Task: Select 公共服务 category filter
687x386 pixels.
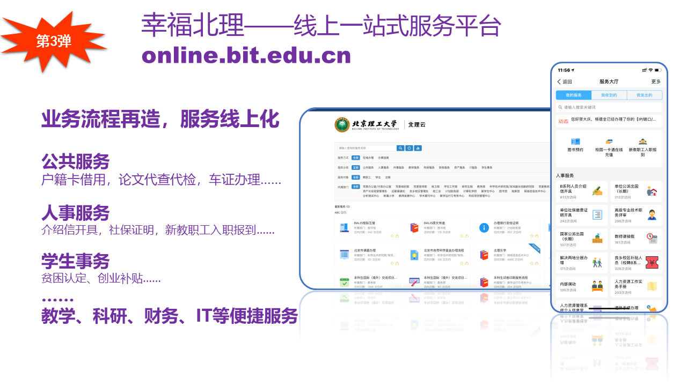Action: pos(368,168)
